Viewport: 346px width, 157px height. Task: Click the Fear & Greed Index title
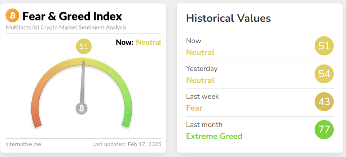click(x=72, y=16)
